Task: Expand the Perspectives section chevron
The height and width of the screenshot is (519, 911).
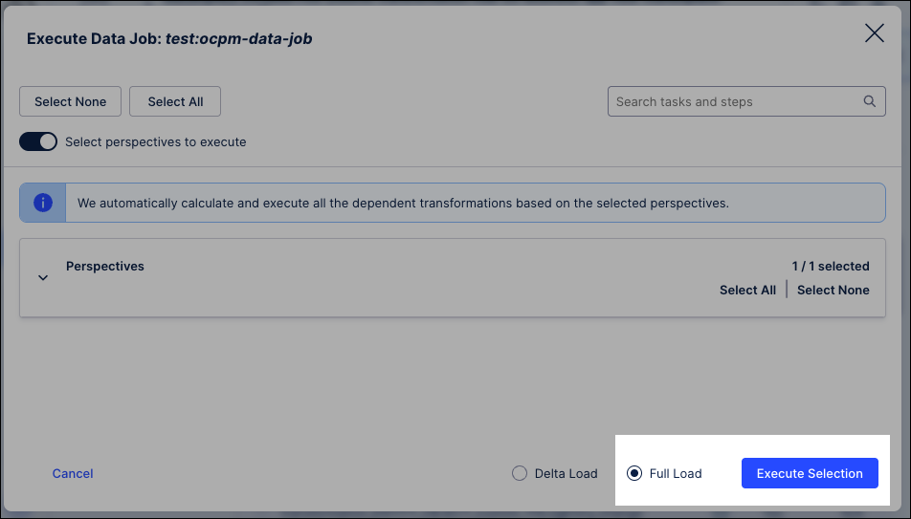Action: point(43,277)
